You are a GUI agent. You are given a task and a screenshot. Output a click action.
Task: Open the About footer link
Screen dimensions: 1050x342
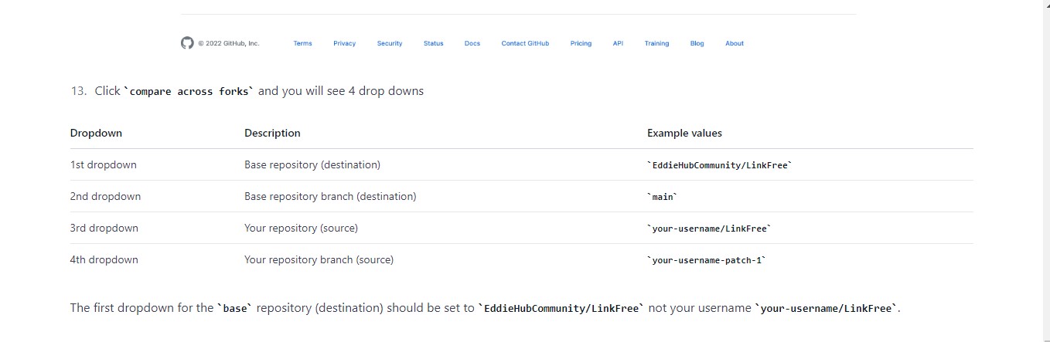(735, 43)
